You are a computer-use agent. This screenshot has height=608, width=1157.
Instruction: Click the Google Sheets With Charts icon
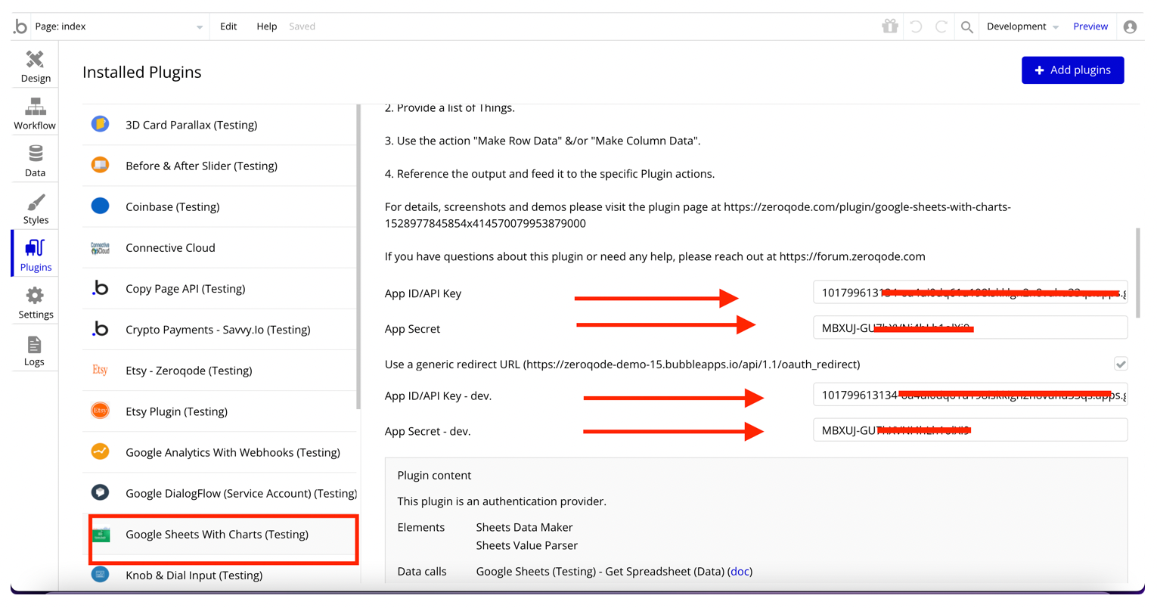(x=101, y=534)
